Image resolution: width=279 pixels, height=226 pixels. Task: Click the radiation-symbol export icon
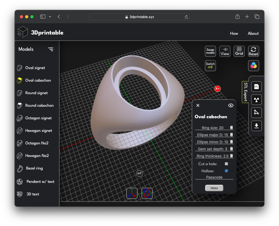coord(256,100)
